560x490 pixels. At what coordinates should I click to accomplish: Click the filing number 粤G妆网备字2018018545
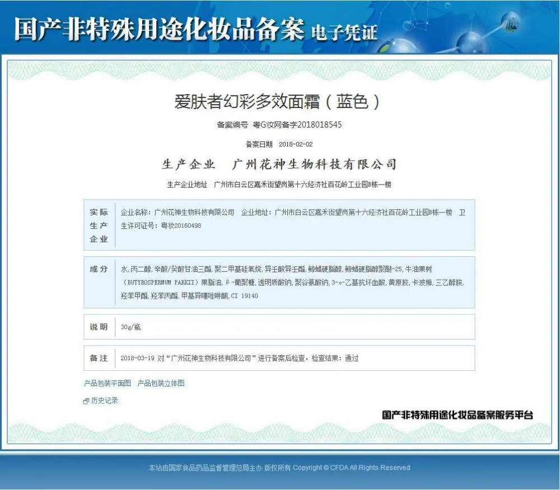click(x=297, y=125)
